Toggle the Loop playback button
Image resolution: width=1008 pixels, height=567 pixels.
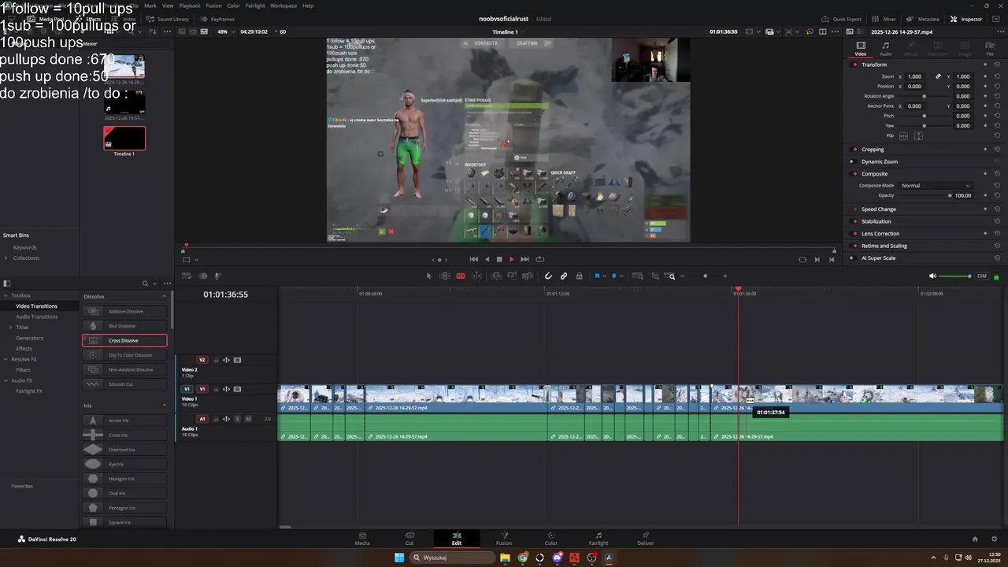539,259
